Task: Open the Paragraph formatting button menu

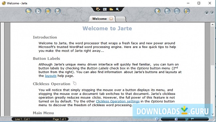Action: point(177,11)
